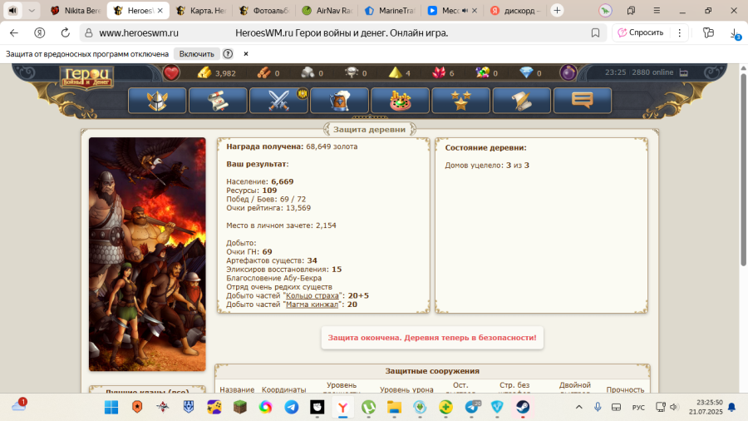
Task: Click the Спросить assistant button
Action: pyautogui.click(x=641, y=32)
